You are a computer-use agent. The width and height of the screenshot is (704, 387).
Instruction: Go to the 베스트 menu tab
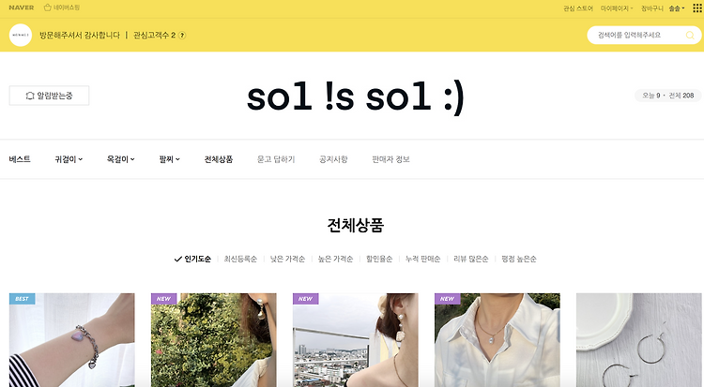click(x=20, y=159)
